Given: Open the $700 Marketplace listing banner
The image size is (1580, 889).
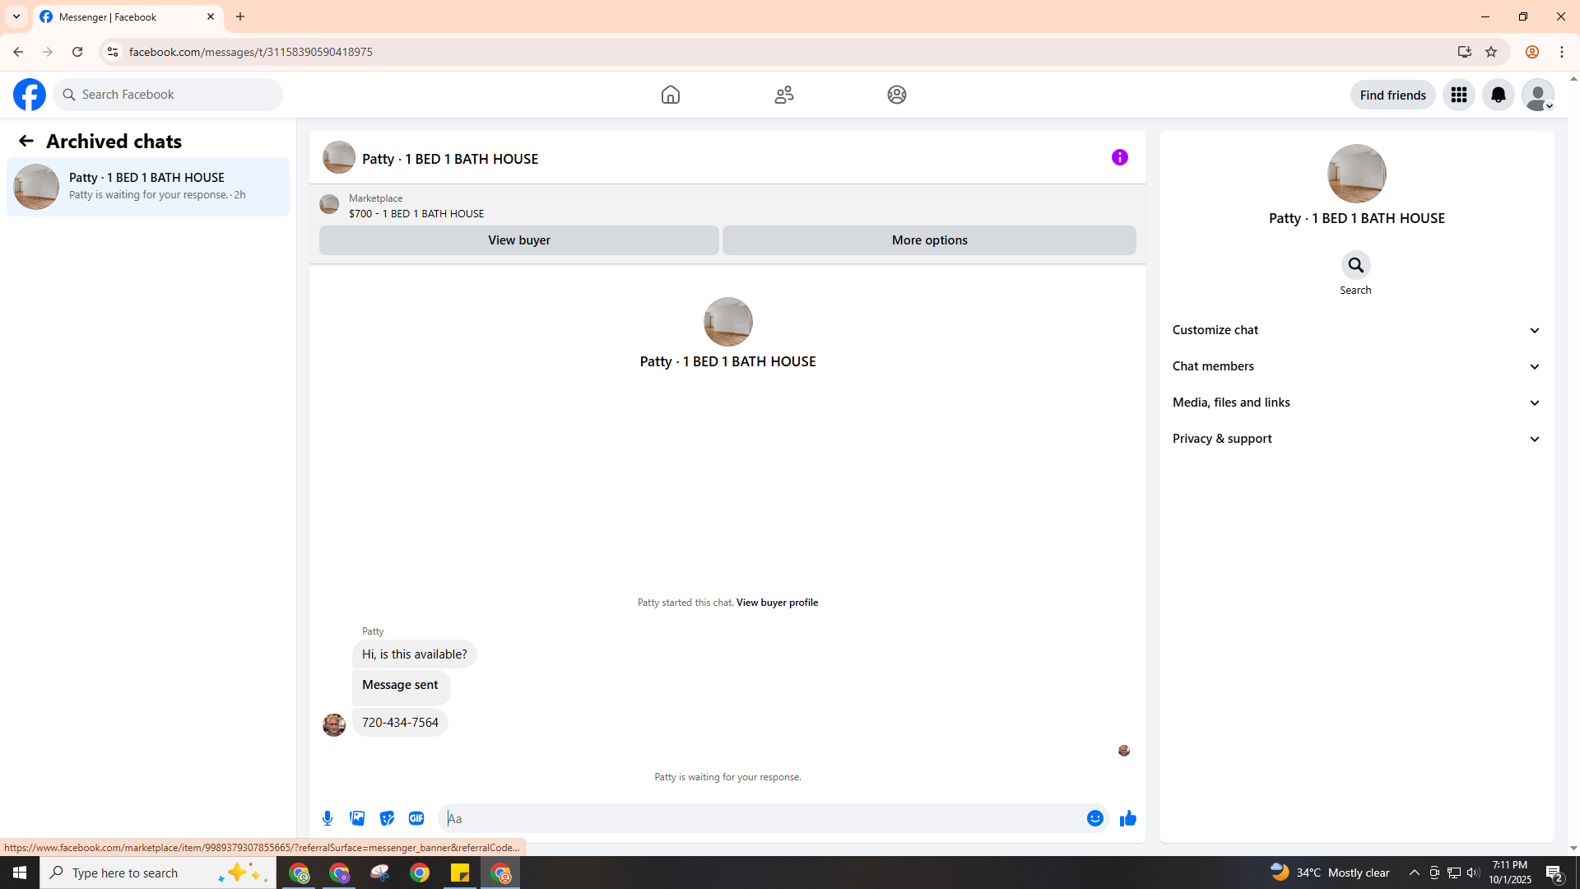Looking at the screenshot, I should (727, 206).
